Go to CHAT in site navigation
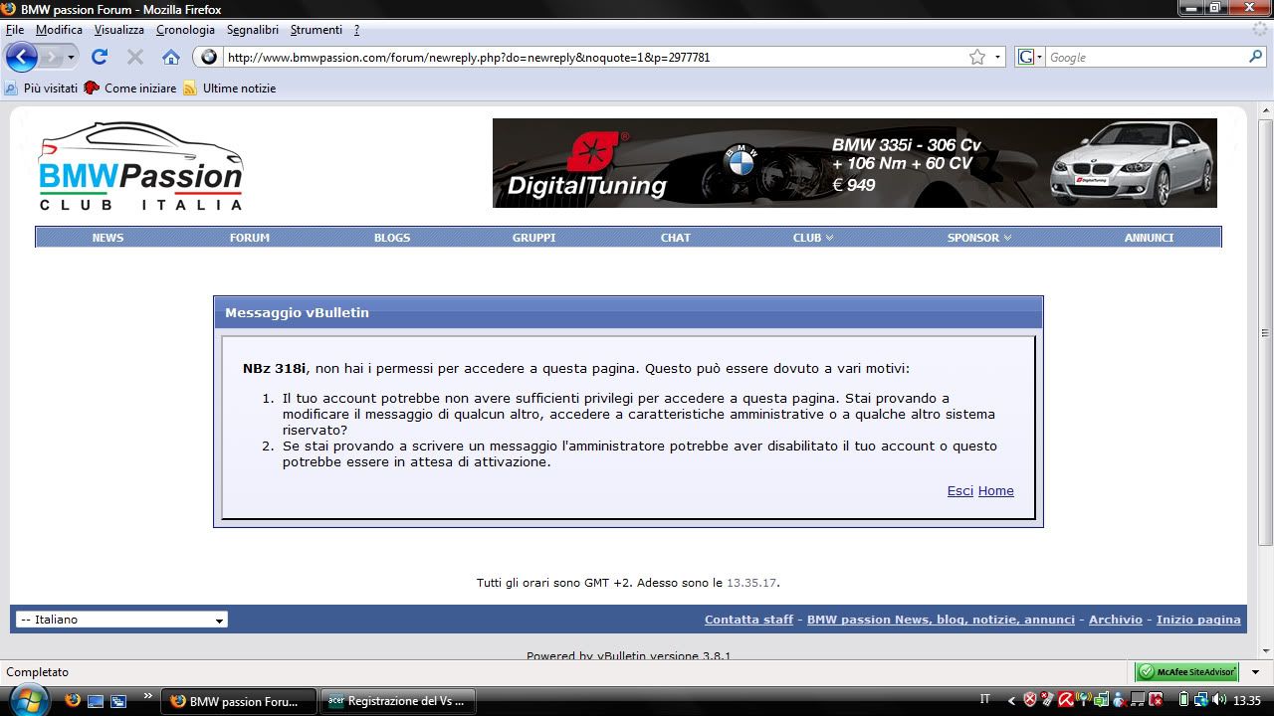The height and width of the screenshot is (716, 1274). point(676,238)
